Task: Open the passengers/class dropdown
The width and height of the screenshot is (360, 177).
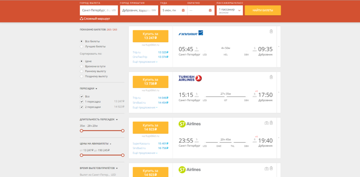Action: (230, 11)
